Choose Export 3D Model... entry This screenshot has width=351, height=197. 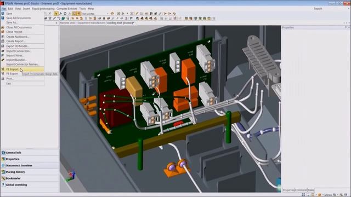click(22, 46)
